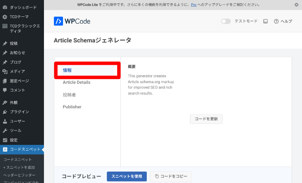Viewport: 302px width, 183px height.
Task: Open TCDテーマ menu item
Action: tap(19, 17)
